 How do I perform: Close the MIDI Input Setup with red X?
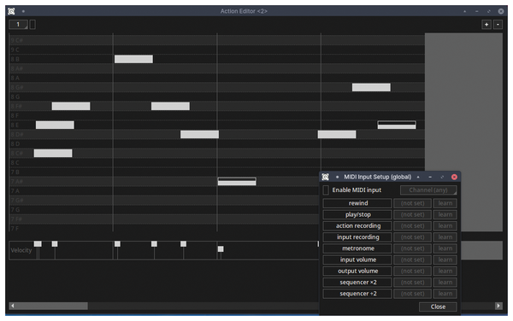click(454, 177)
